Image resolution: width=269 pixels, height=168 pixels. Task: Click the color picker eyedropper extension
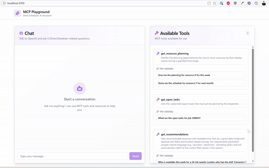[x=242, y=3]
